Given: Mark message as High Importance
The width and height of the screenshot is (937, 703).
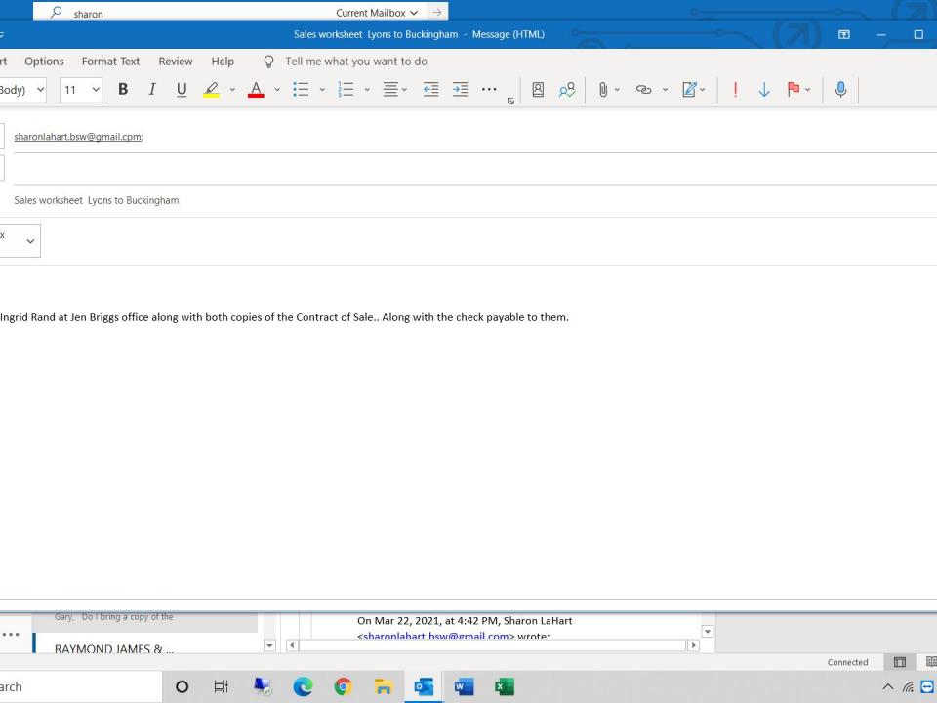Looking at the screenshot, I should (x=735, y=90).
